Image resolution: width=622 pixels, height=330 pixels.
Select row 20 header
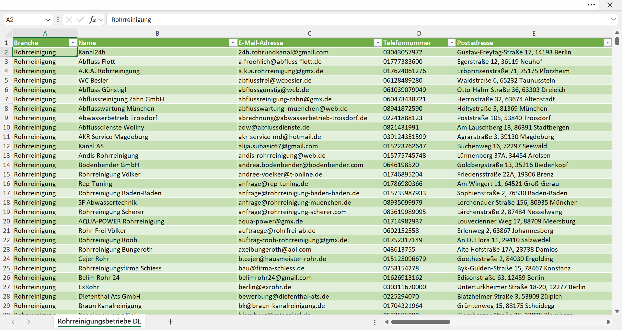click(x=6, y=221)
